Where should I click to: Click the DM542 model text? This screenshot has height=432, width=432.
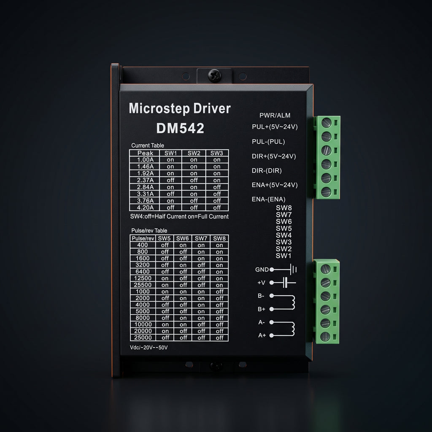[180, 128]
